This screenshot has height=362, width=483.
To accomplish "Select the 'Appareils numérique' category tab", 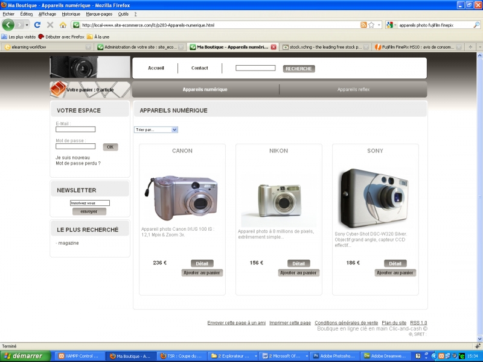I will (x=205, y=89).
